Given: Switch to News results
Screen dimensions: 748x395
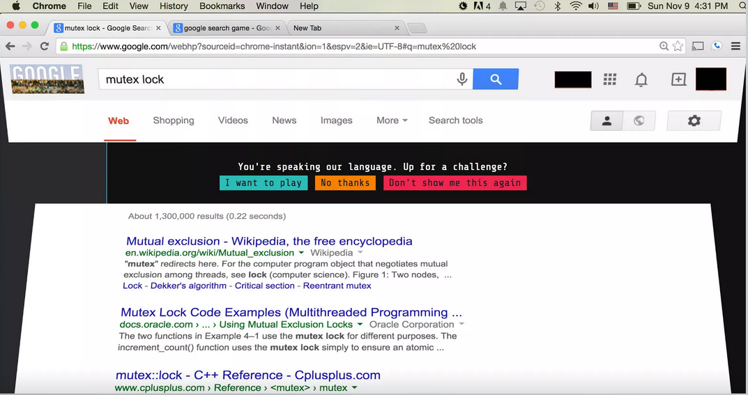Looking at the screenshot, I should pyautogui.click(x=284, y=121).
